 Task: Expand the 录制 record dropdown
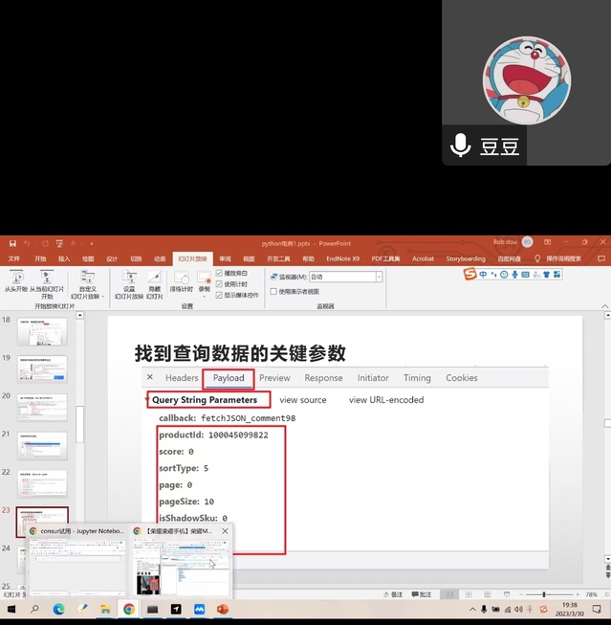click(205, 289)
